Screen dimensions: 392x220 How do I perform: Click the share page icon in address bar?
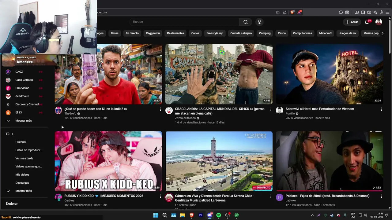point(285,12)
